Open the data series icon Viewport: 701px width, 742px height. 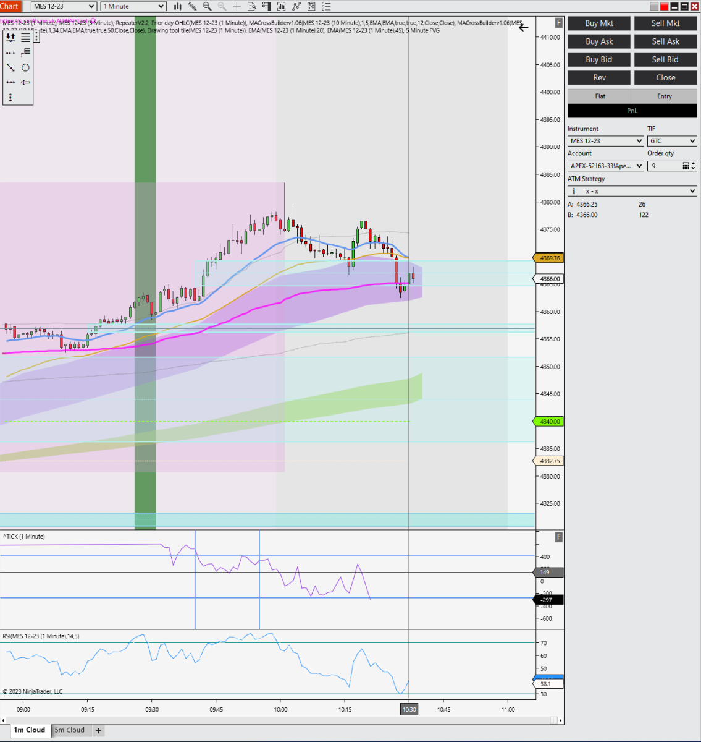pyautogui.click(x=282, y=6)
